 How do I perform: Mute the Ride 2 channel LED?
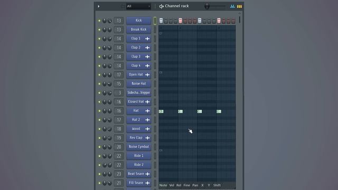tap(99, 165)
